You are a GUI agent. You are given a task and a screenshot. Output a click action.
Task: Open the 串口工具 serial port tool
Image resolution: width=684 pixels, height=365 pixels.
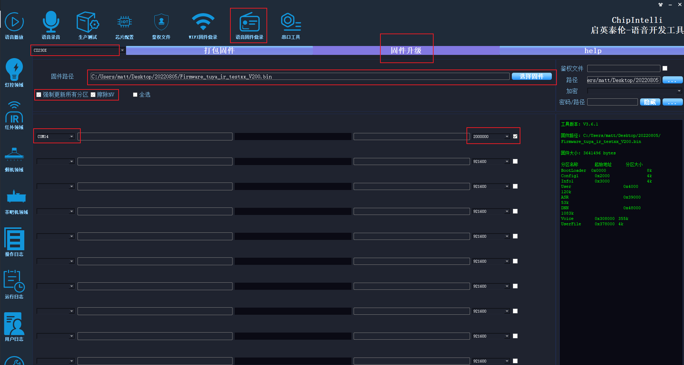point(291,25)
